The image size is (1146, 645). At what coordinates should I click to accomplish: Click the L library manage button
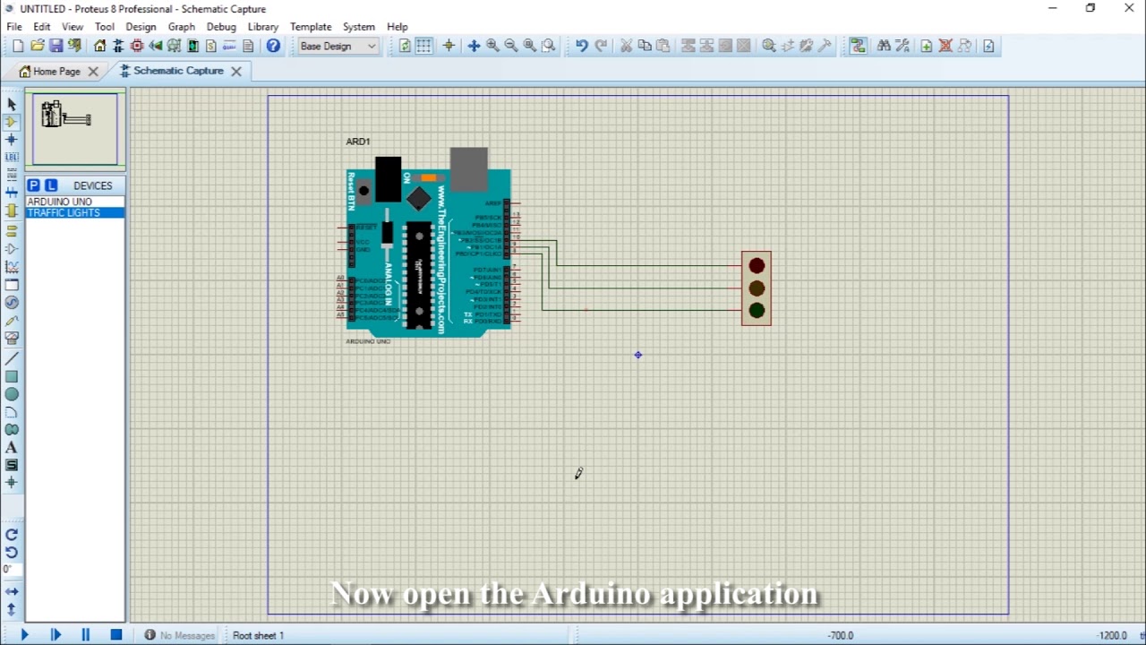51,185
